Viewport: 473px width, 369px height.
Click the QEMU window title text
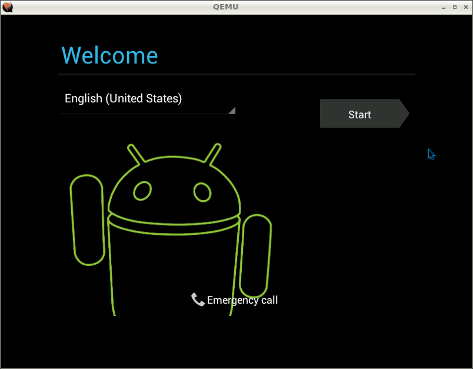pos(226,6)
